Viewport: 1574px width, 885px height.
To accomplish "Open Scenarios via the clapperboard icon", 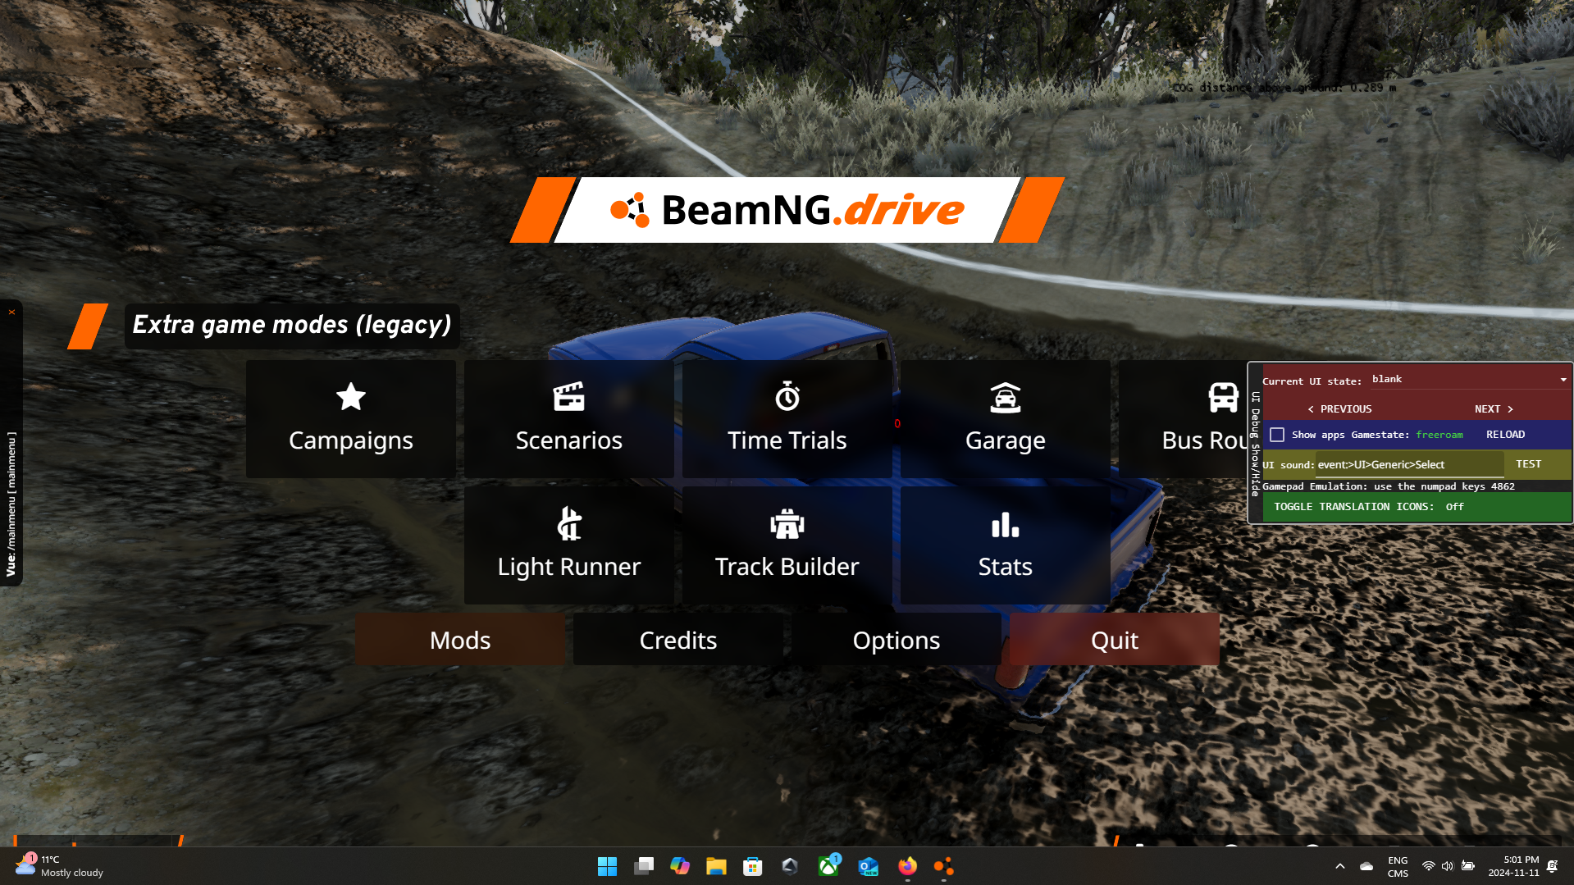I will pyautogui.click(x=568, y=397).
